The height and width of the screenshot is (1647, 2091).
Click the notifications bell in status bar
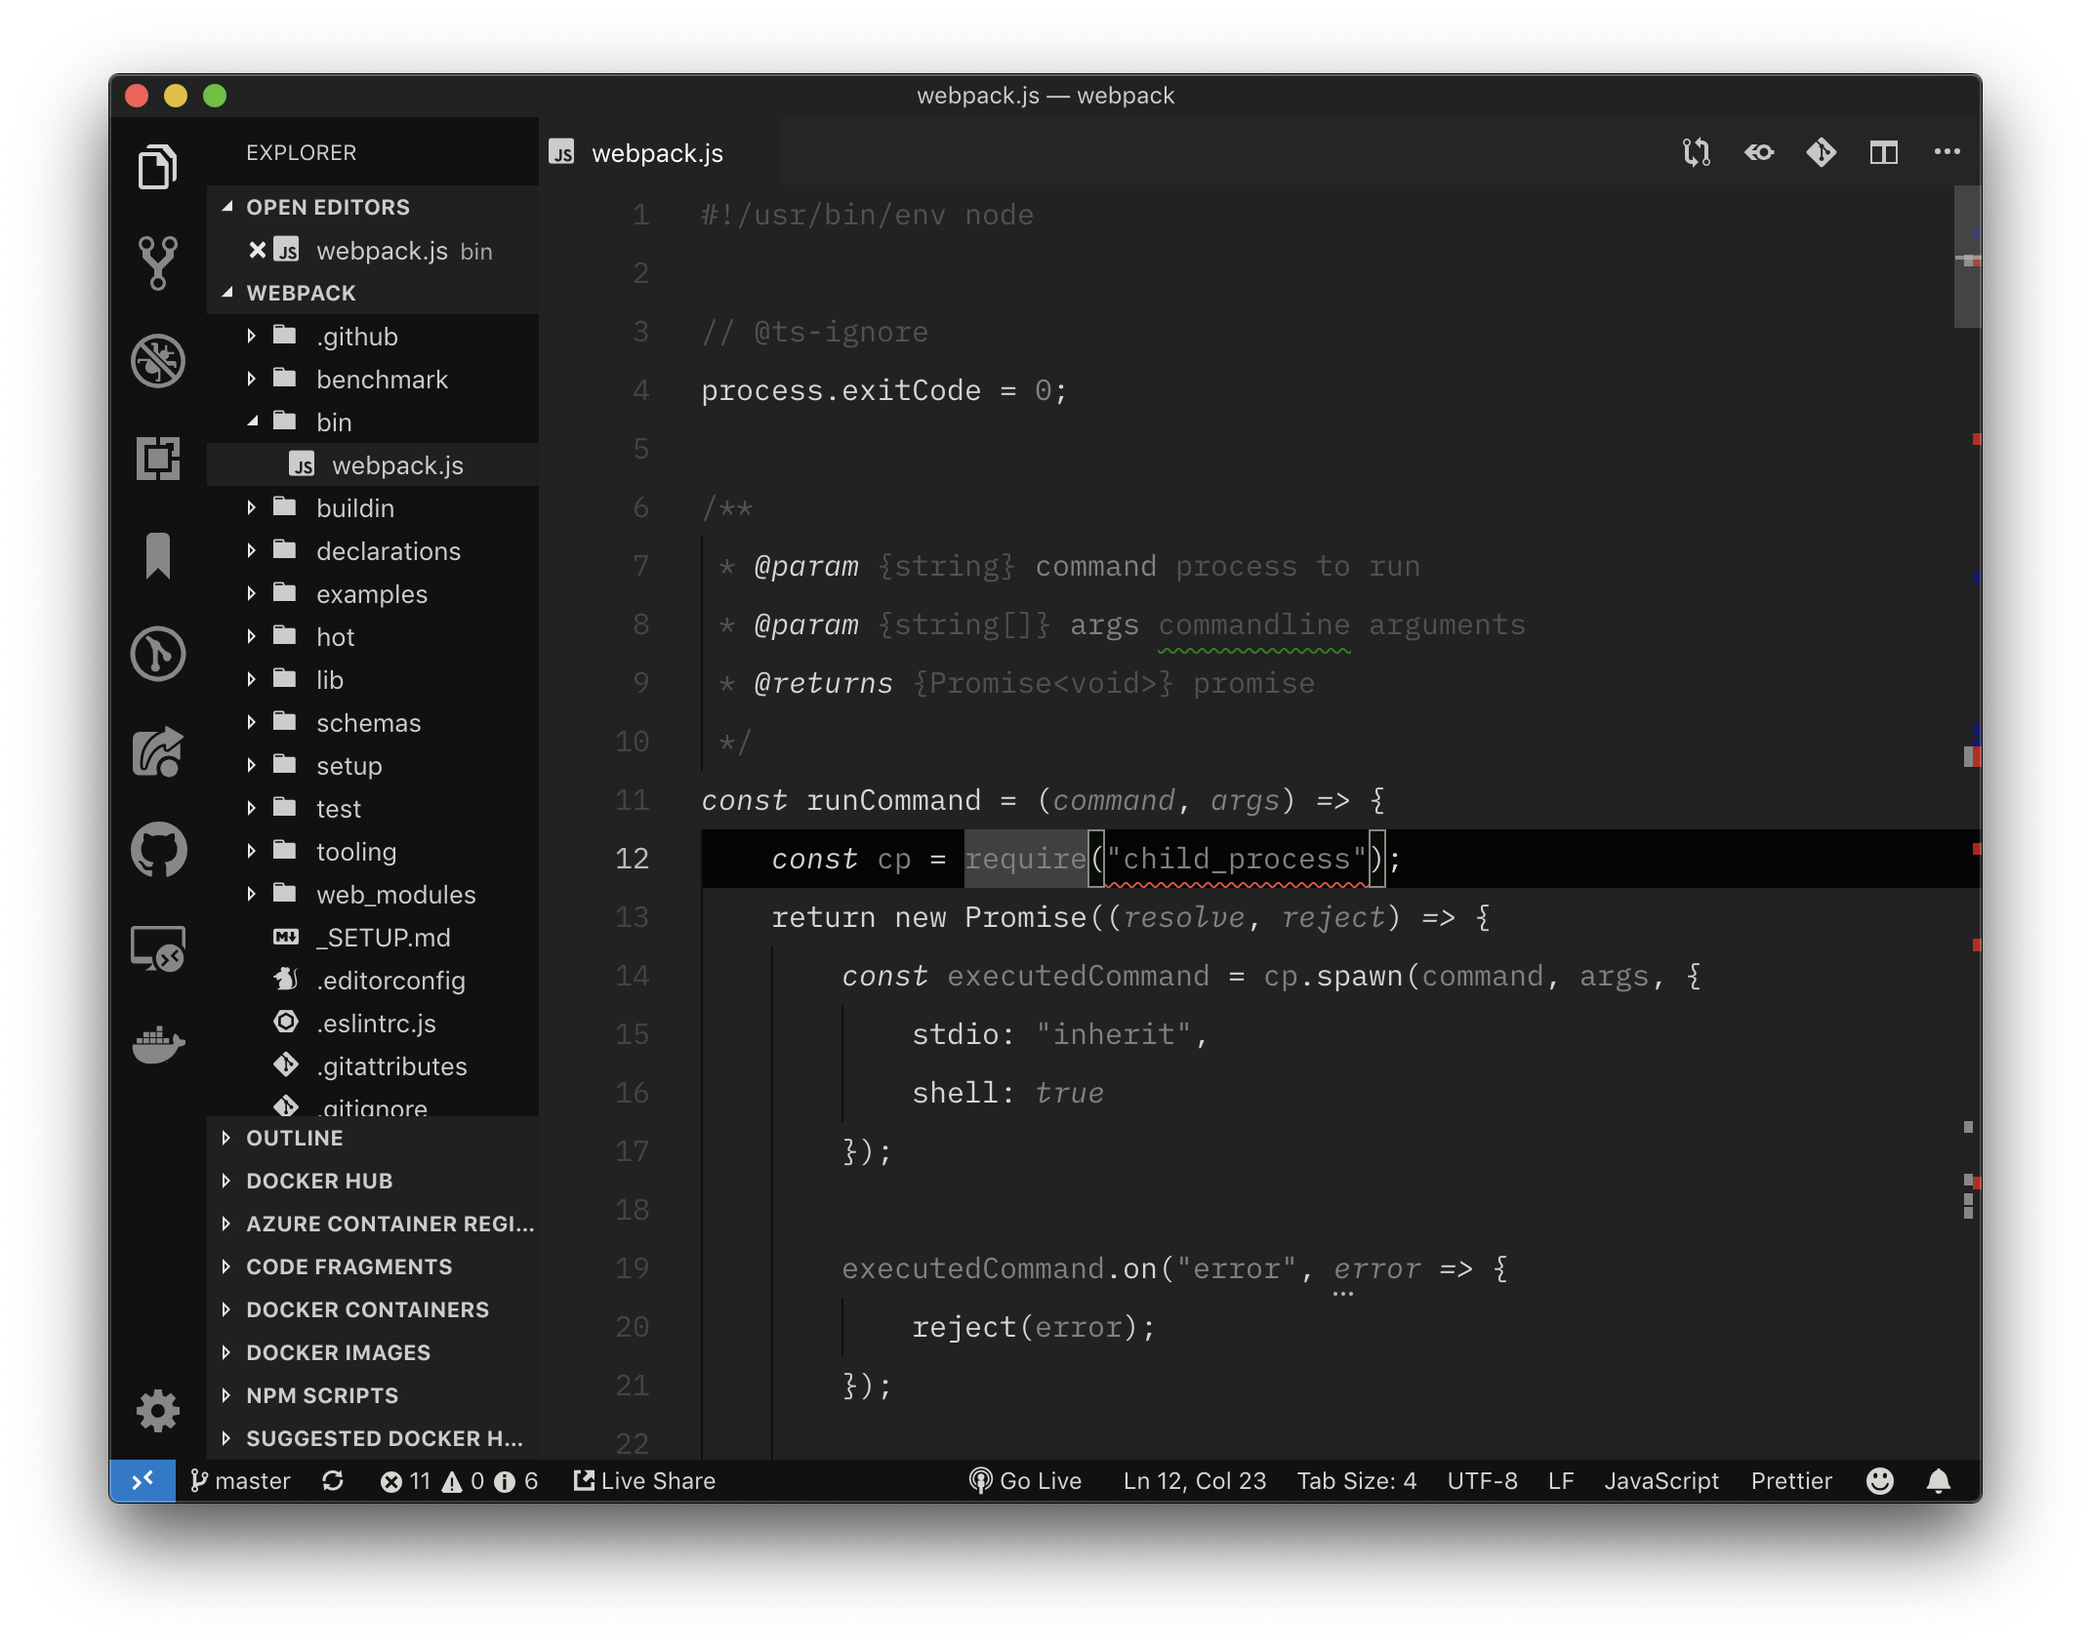click(1939, 1481)
